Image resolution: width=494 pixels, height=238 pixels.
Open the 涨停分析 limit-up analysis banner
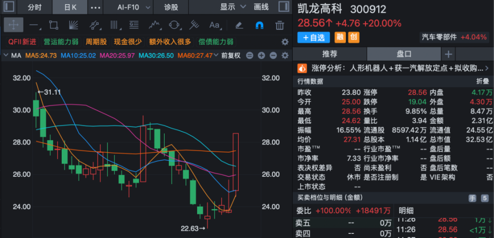(x=392, y=68)
